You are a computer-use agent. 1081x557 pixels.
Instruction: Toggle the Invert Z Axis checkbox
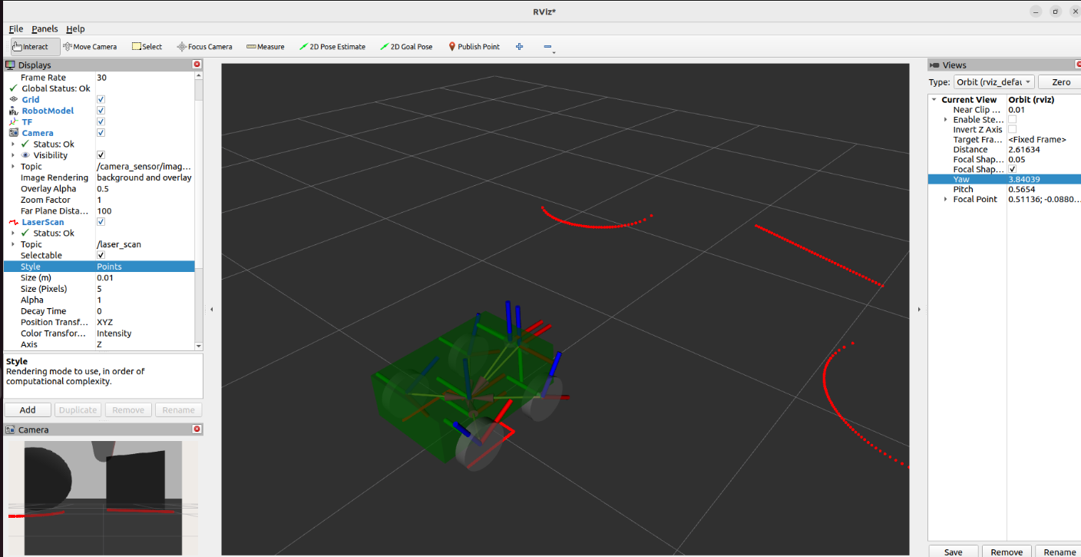click(1012, 130)
